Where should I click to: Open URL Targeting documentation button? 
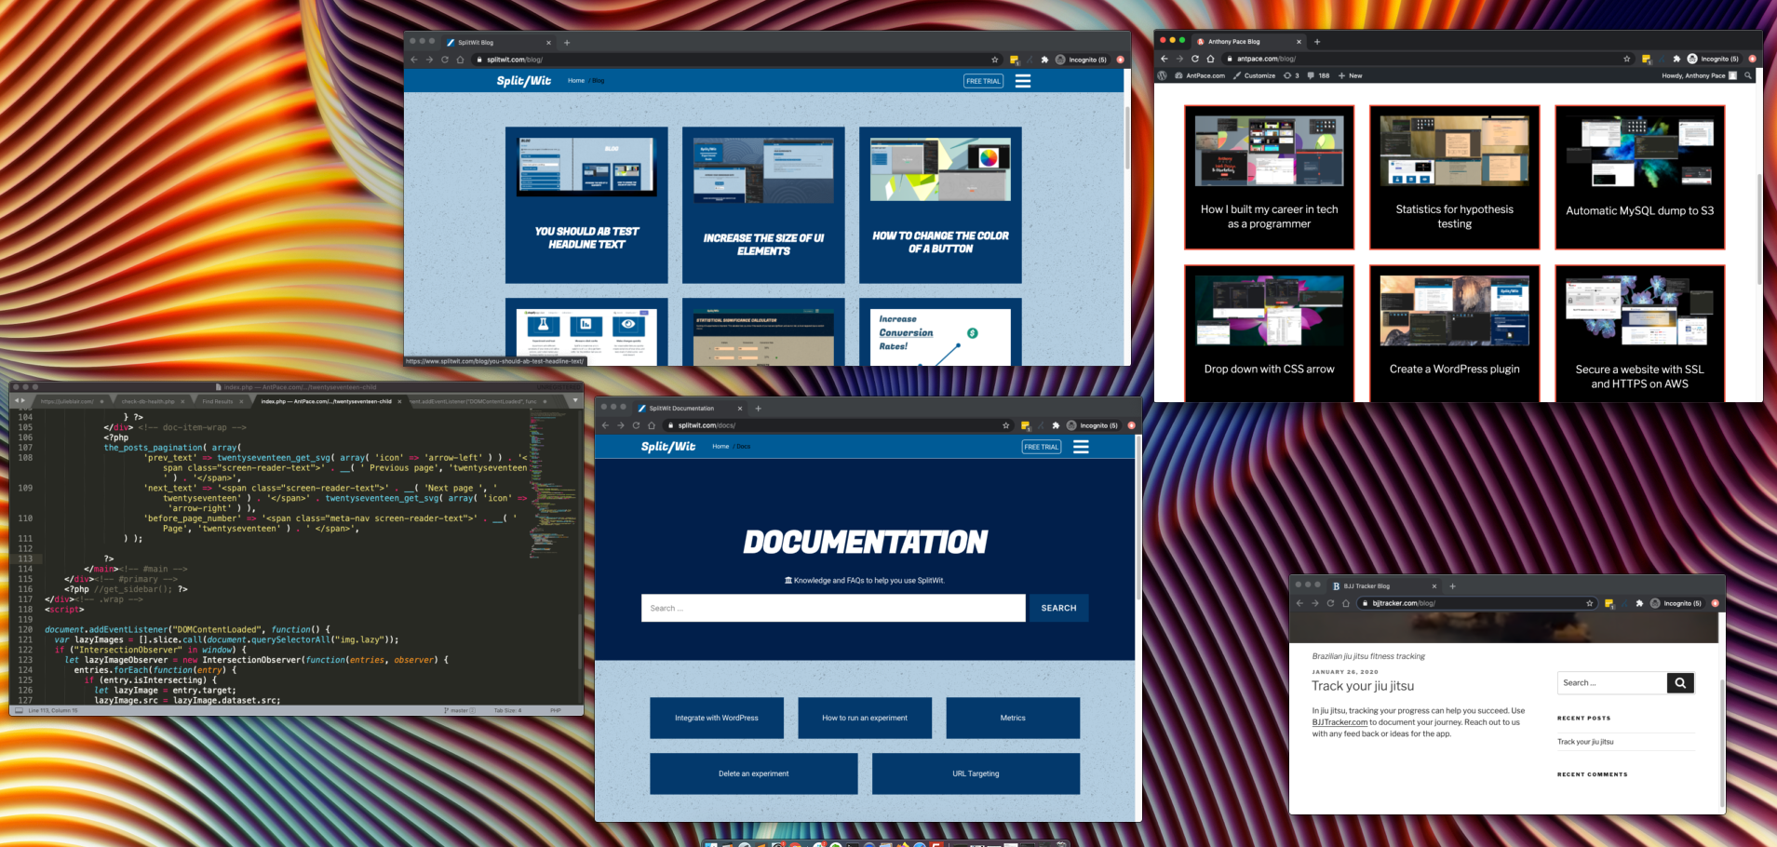tap(976, 773)
